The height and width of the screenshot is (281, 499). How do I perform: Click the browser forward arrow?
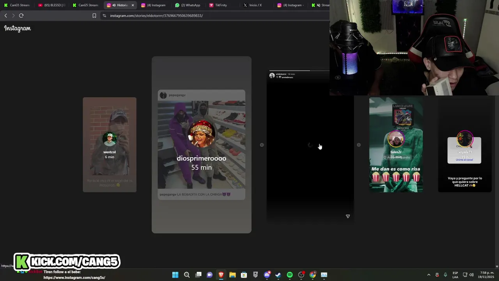pyautogui.click(x=13, y=16)
